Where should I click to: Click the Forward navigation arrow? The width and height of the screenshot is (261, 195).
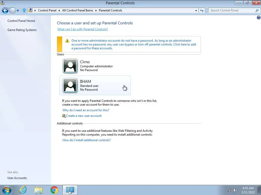12,10
